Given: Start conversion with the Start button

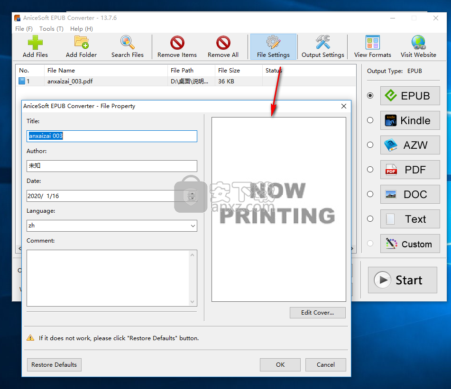Looking at the screenshot, I should [x=403, y=280].
